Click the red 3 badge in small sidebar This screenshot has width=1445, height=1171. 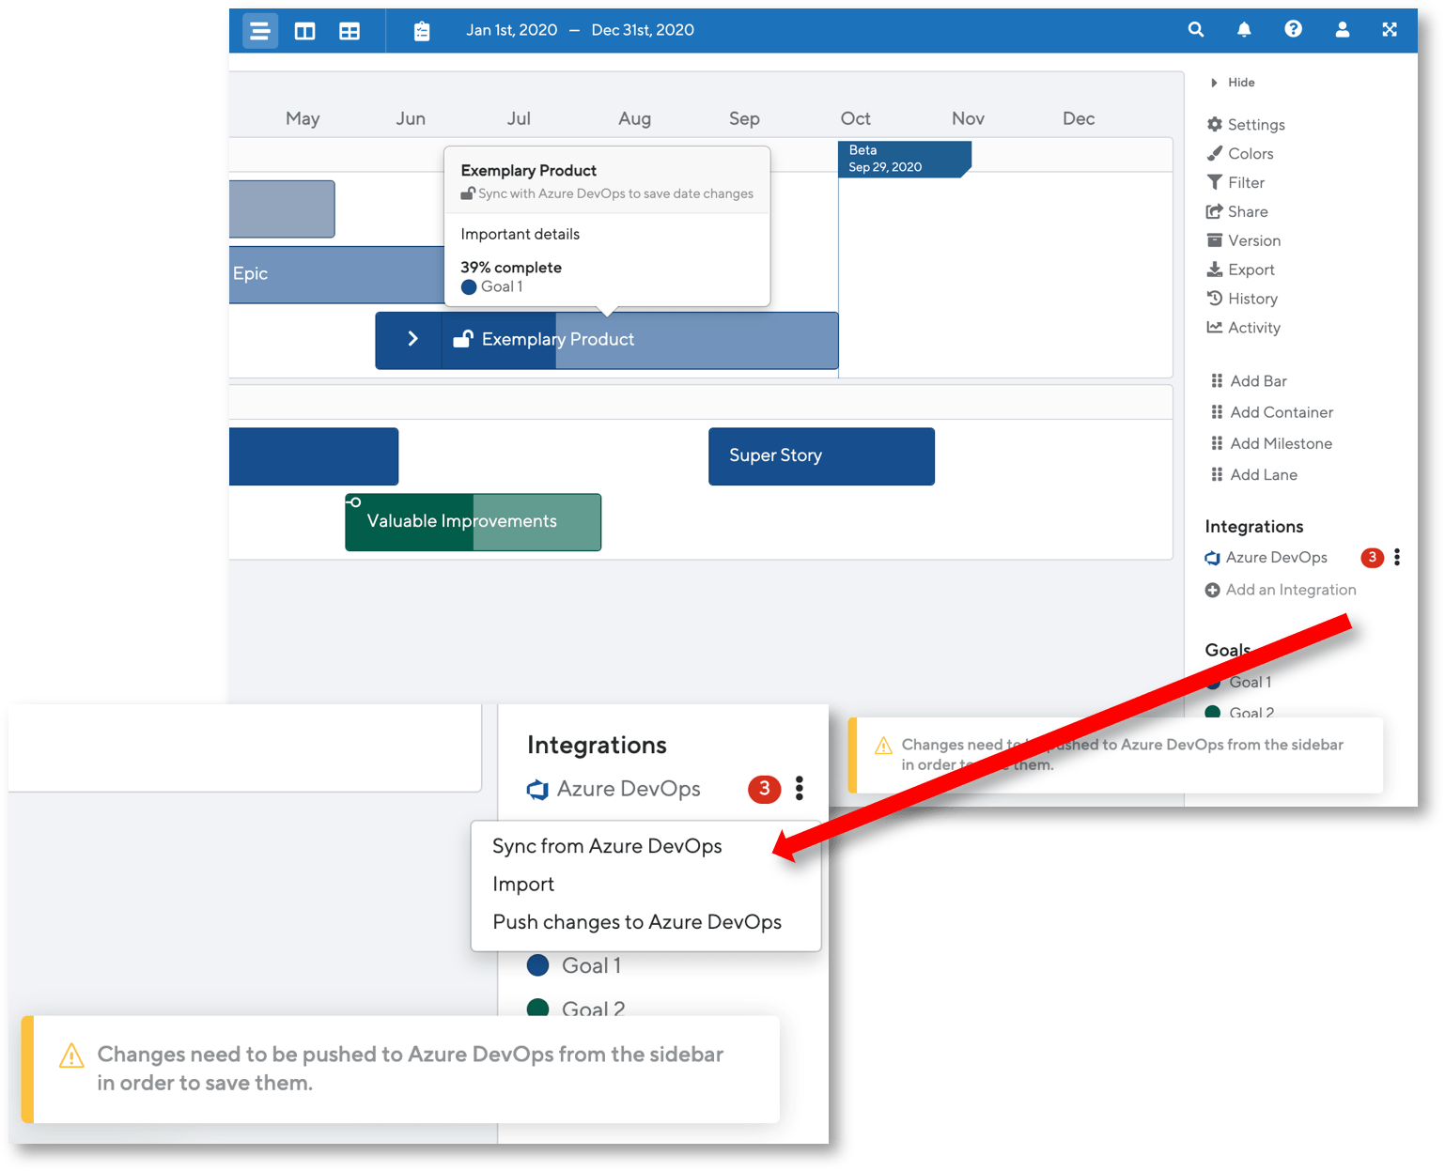tap(1372, 558)
